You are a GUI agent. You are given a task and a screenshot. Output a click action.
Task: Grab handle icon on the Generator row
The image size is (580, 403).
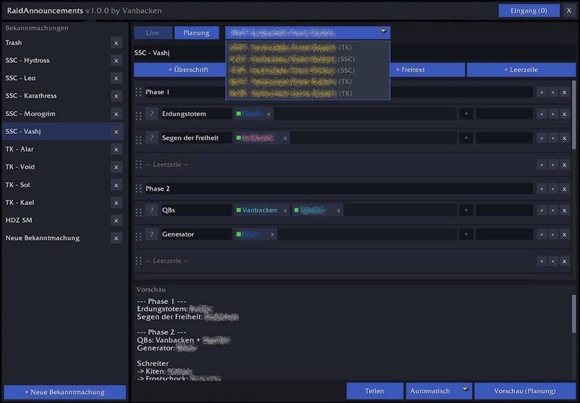click(x=139, y=236)
